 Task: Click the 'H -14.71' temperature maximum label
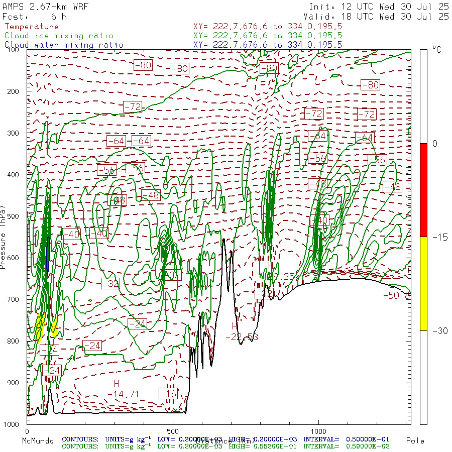[123, 389]
